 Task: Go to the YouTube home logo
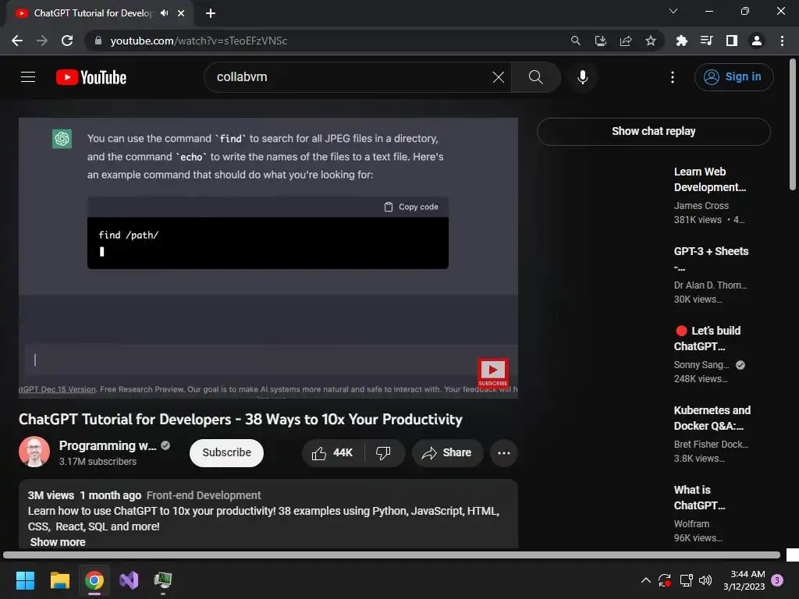pyautogui.click(x=91, y=77)
